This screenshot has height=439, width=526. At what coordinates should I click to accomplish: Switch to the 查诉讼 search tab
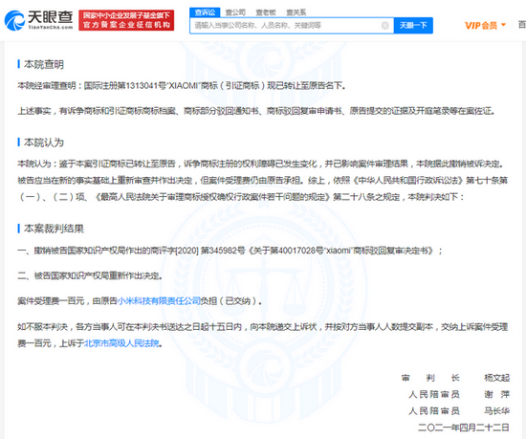click(x=205, y=12)
